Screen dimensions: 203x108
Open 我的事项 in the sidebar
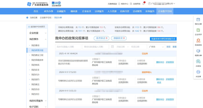point(35,45)
